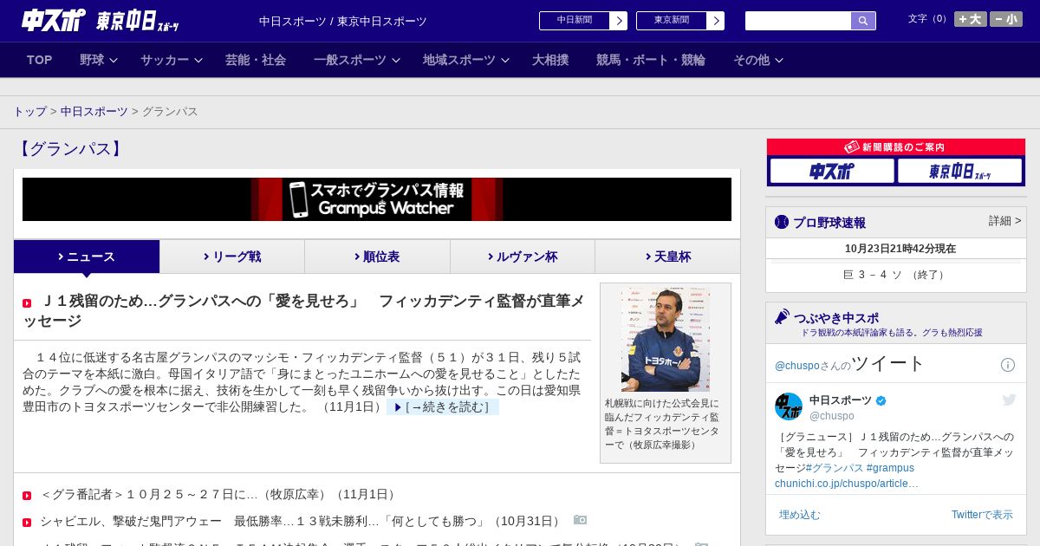Image resolution: width=1040 pixels, height=546 pixels.
Task: Expand chevron next to サッカー
Action: point(198,60)
